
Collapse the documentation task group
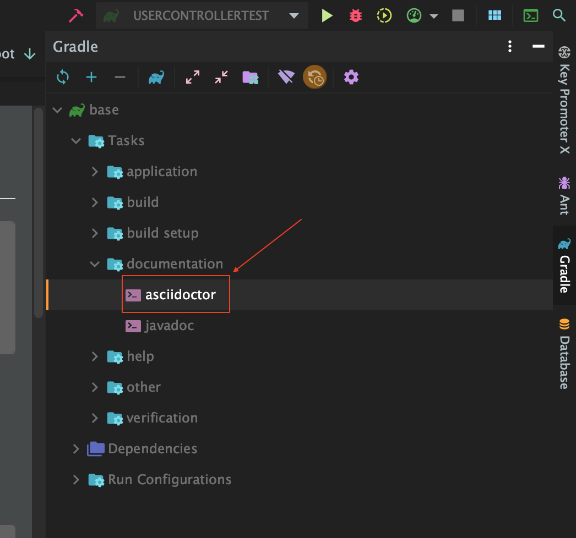pyautogui.click(x=95, y=264)
